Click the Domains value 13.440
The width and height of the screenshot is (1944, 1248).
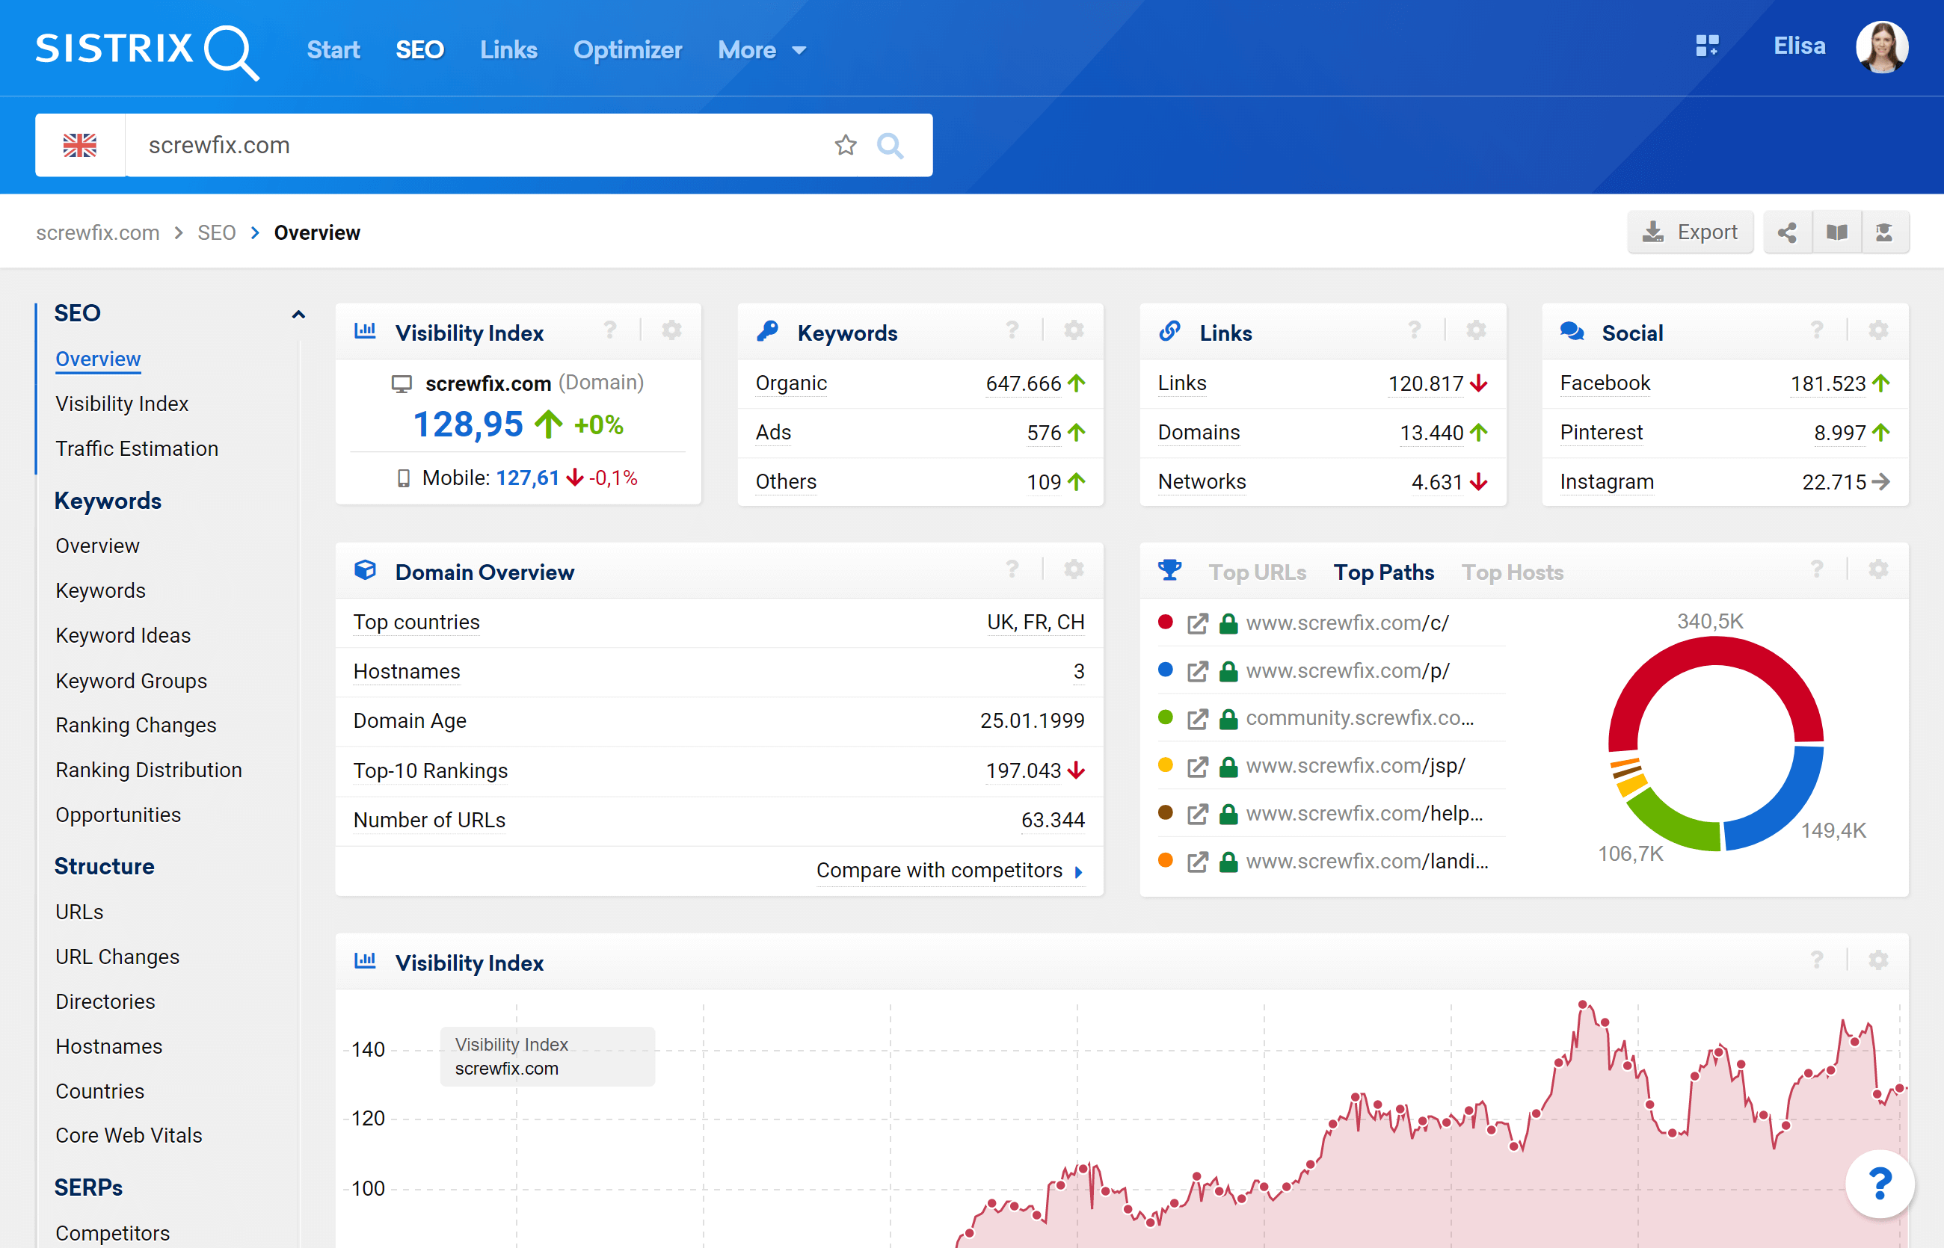[1432, 433]
